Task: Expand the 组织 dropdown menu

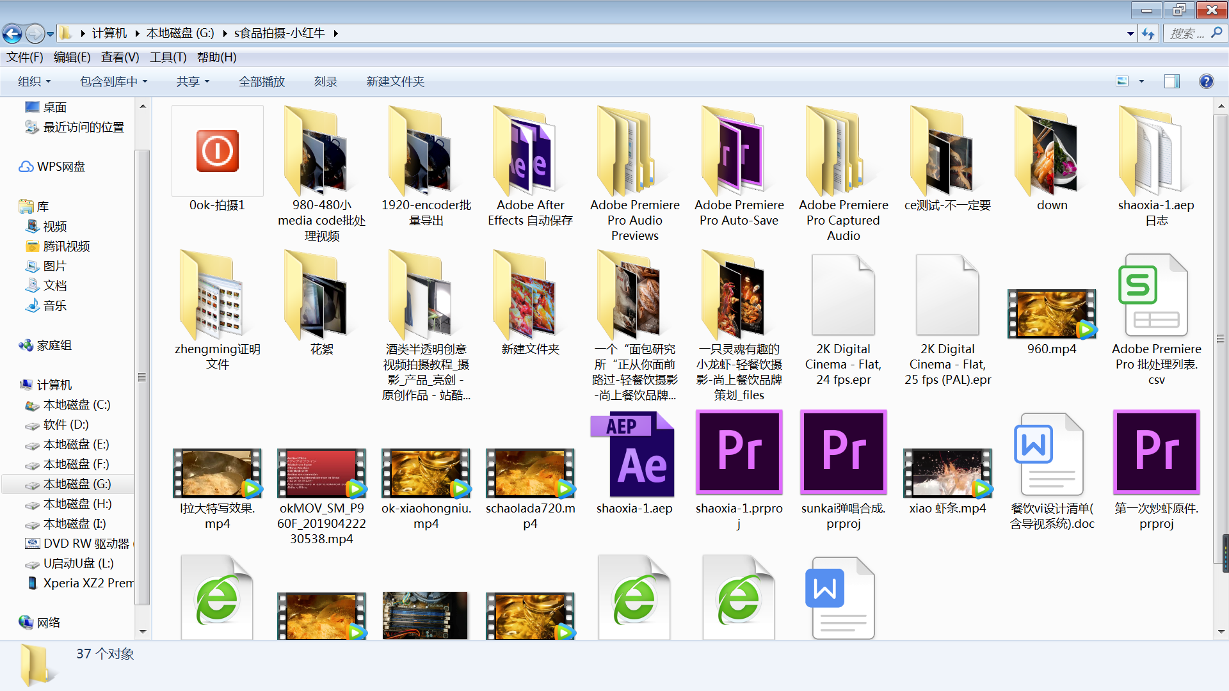Action: click(x=34, y=81)
